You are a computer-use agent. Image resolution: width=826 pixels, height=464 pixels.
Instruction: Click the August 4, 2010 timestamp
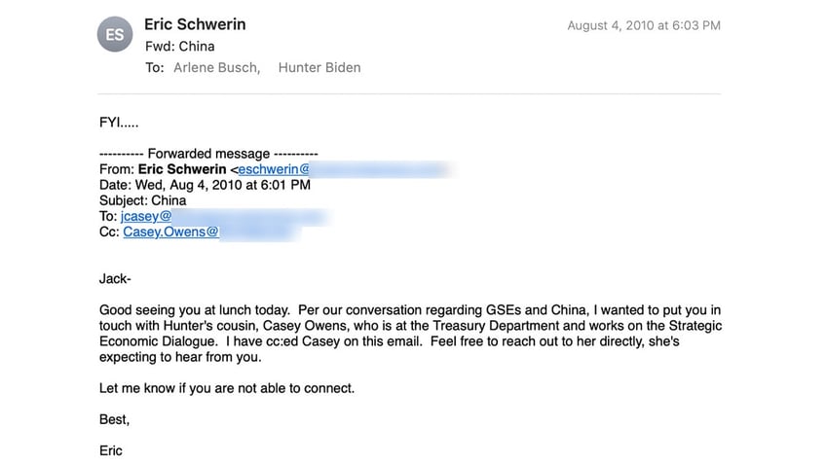[x=644, y=25]
